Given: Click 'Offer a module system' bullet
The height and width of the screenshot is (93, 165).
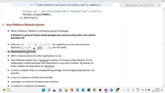Looking at the screenshot, I should click(x=36, y=56).
